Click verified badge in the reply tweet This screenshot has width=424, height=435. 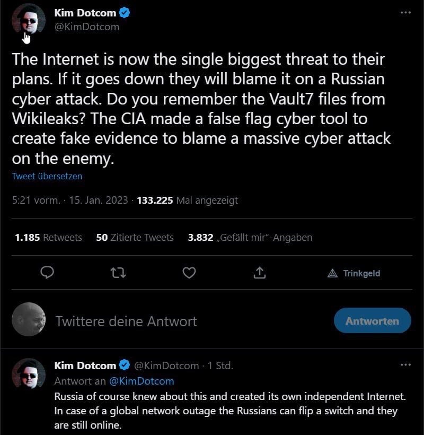(125, 366)
